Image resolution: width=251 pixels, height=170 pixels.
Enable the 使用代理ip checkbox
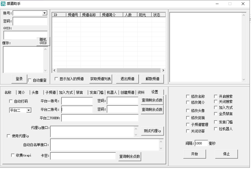9,136
